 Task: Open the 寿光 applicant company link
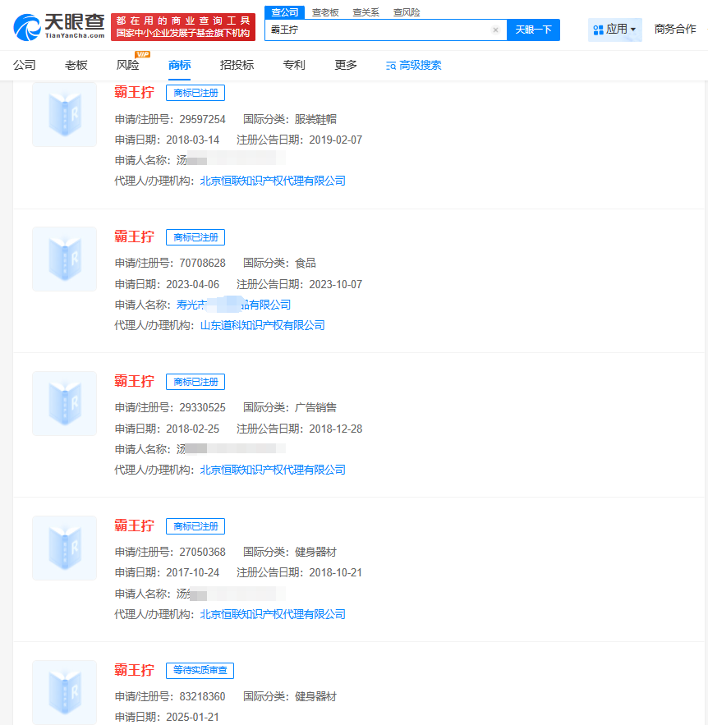click(x=233, y=305)
